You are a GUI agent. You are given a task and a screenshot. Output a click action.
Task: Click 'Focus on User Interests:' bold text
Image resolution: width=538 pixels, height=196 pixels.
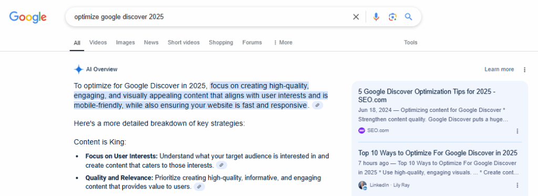tap(121, 156)
